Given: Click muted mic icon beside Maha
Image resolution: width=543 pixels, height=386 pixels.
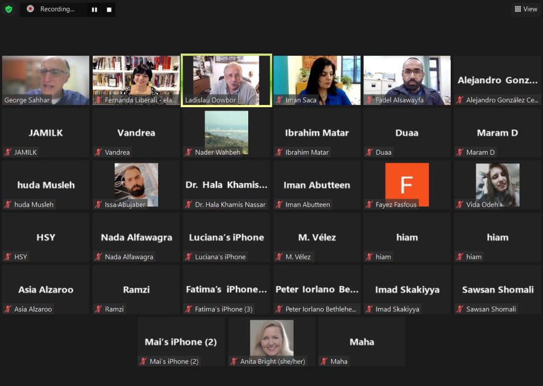Looking at the screenshot, I should (x=324, y=362).
